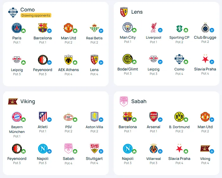
Task: Click the Sabah pink crest in header
Action: coord(124,101)
